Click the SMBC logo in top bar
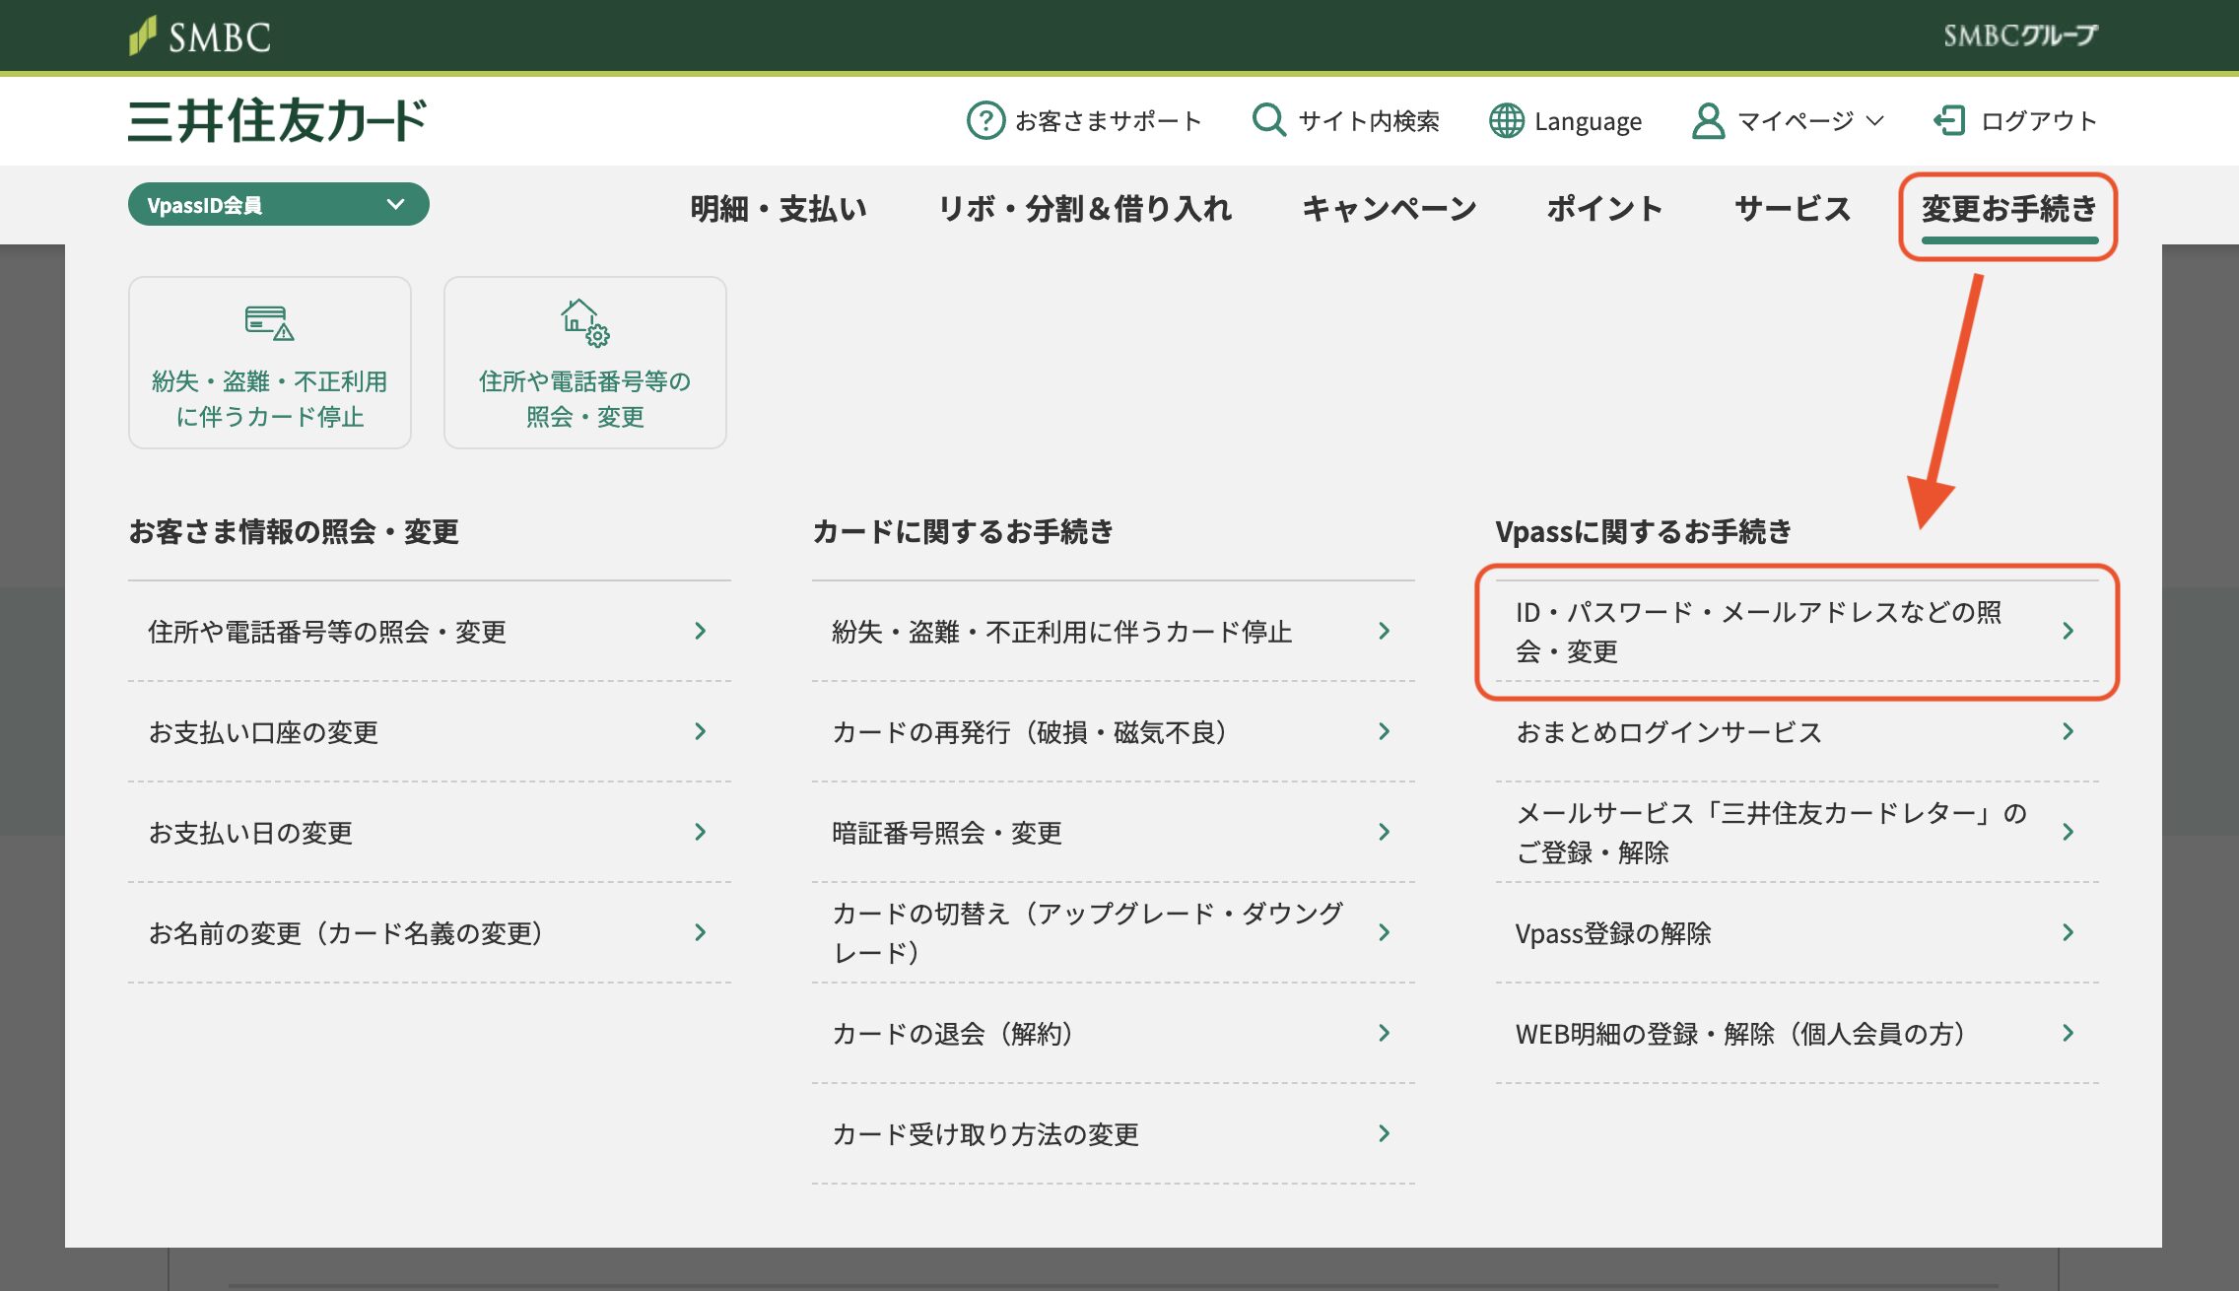Viewport: 2239px width, 1291px height. coord(200,36)
